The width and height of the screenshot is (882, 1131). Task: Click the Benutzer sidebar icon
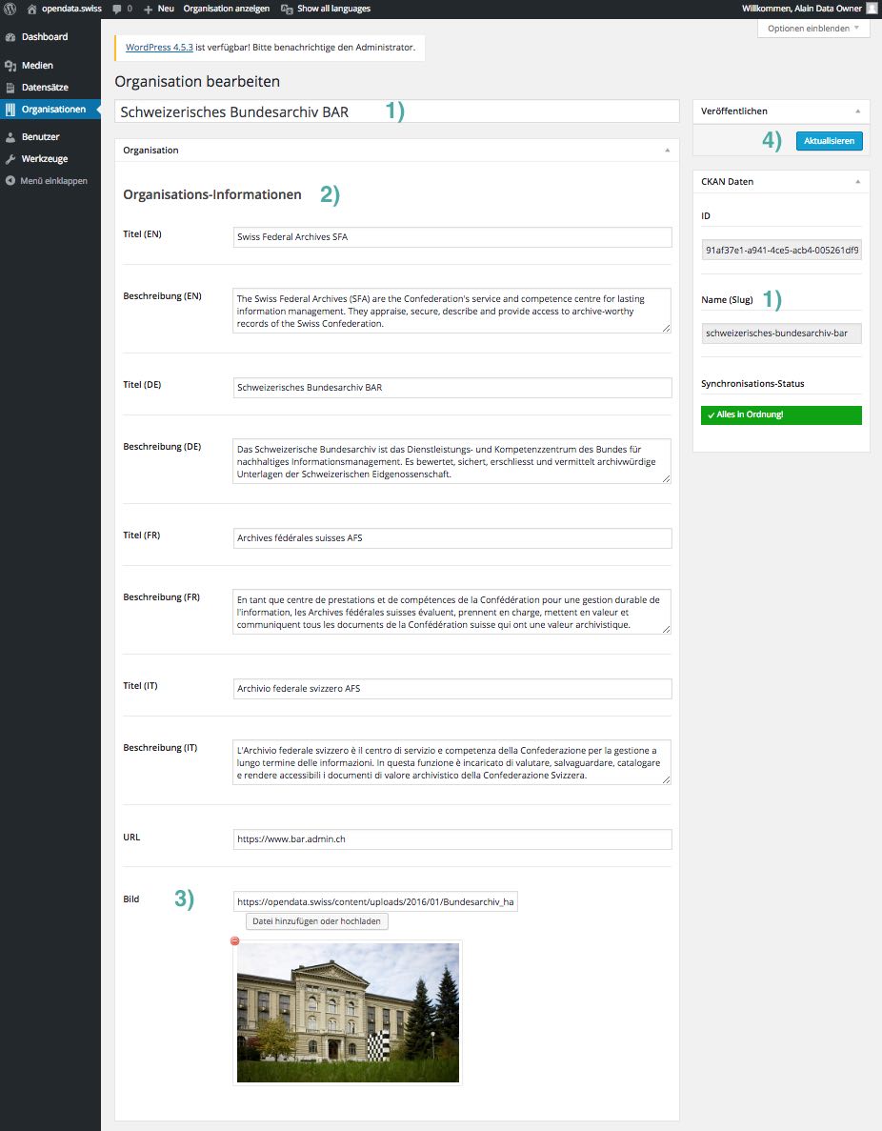[x=10, y=137]
